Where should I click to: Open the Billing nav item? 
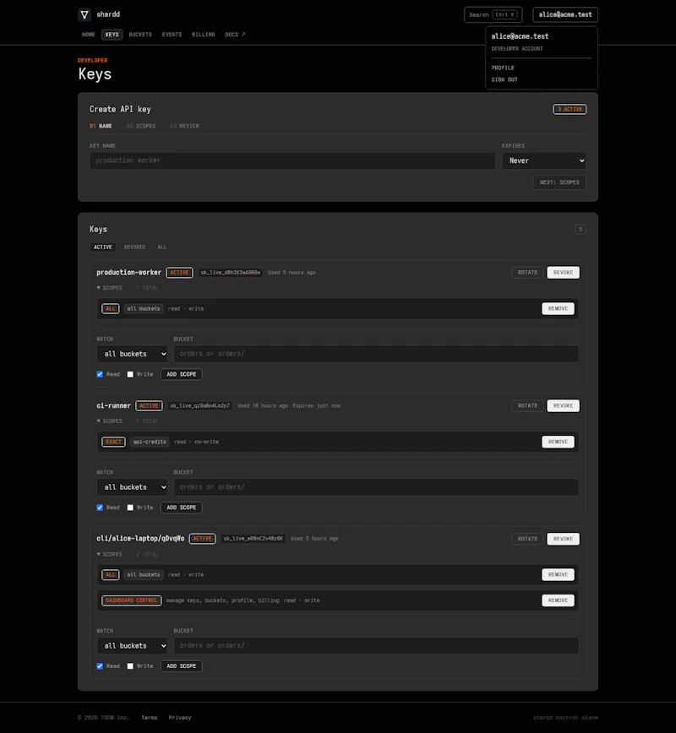click(x=204, y=35)
